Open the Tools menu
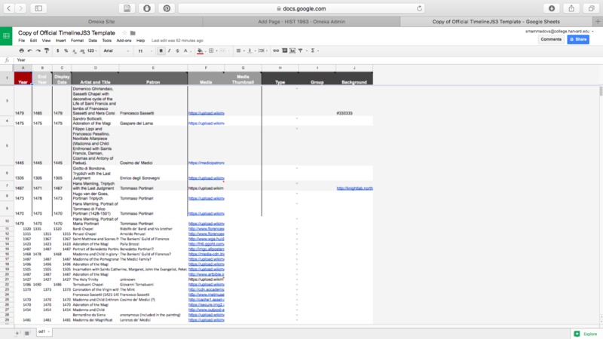Image resolution: width=603 pixels, height=339 pixels. [106, 41]
